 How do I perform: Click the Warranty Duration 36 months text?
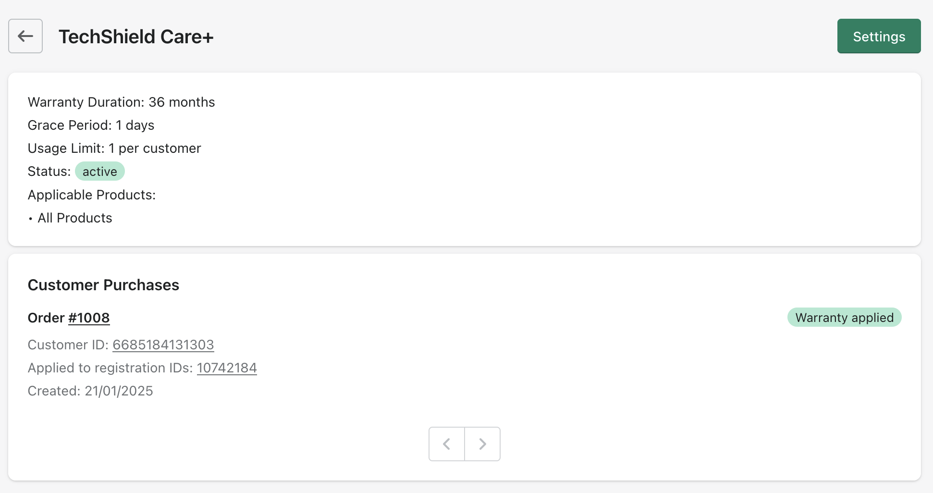pyautogui.click(x=121, y=102)
